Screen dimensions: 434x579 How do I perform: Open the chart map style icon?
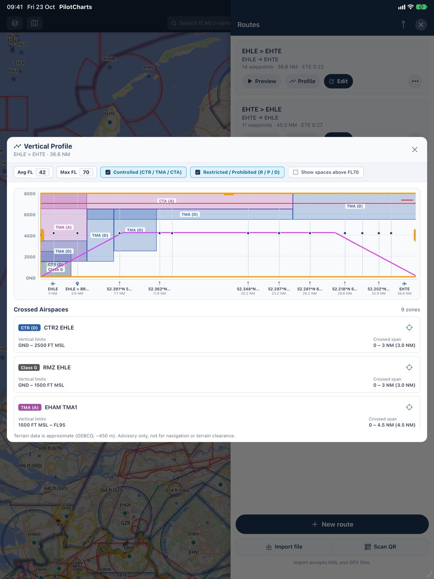click(34, 23)
